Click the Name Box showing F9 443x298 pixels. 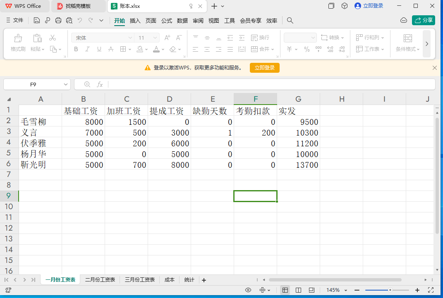[37, 84]
